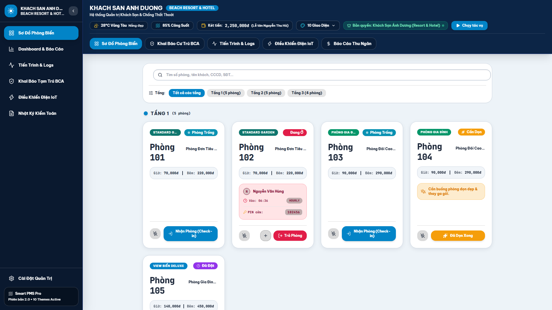Click the room search input field
The width and height of the screenshot is (552, 310).
(x=322, y=75)
